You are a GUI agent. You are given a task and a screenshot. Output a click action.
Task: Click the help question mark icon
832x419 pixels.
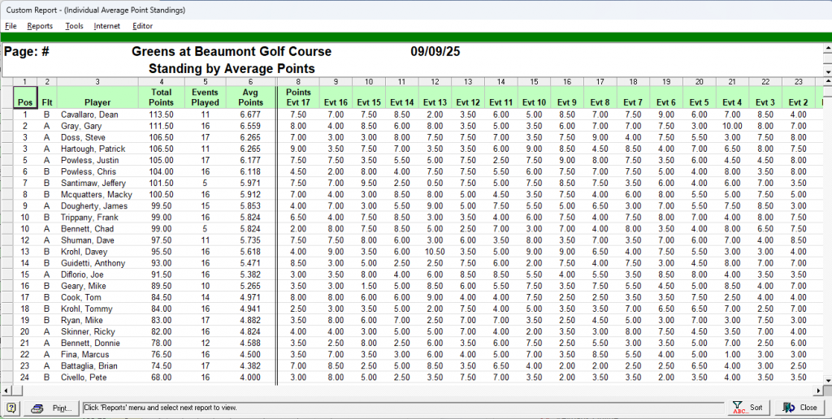pos(11,408)
